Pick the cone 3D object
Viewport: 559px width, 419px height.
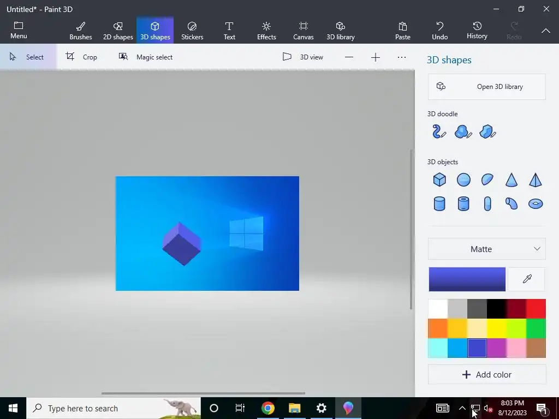[512, 179]
